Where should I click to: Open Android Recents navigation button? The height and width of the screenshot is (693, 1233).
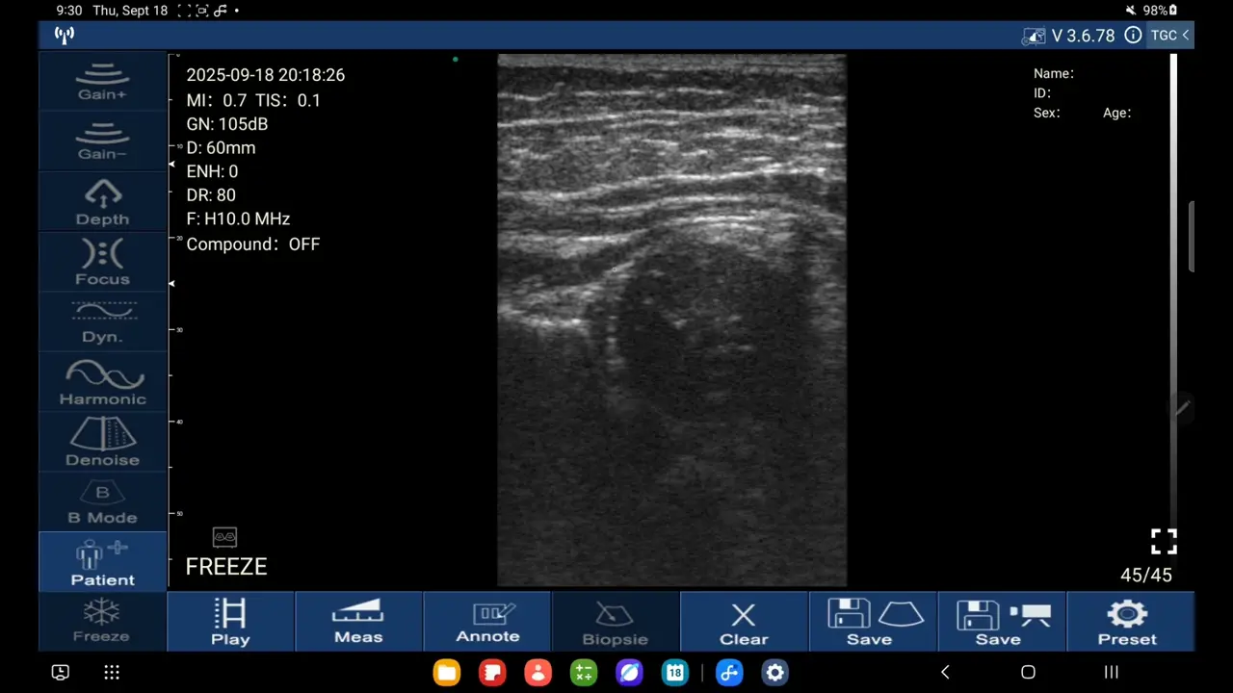tap(1111, 673)
